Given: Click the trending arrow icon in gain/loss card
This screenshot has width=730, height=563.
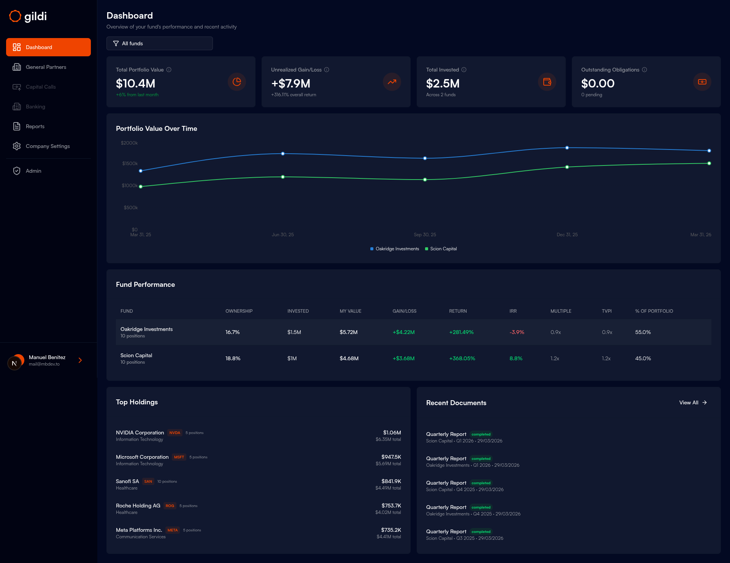Looking at the screenshot, I should point(392,82).
